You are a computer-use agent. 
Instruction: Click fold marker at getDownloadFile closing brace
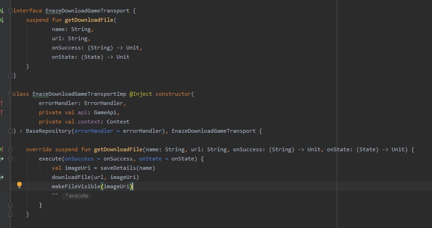(10, 214)
